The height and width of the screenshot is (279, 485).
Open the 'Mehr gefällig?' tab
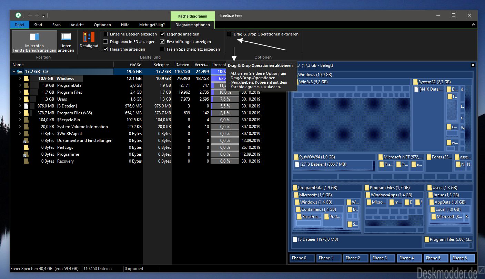[152, 25]
